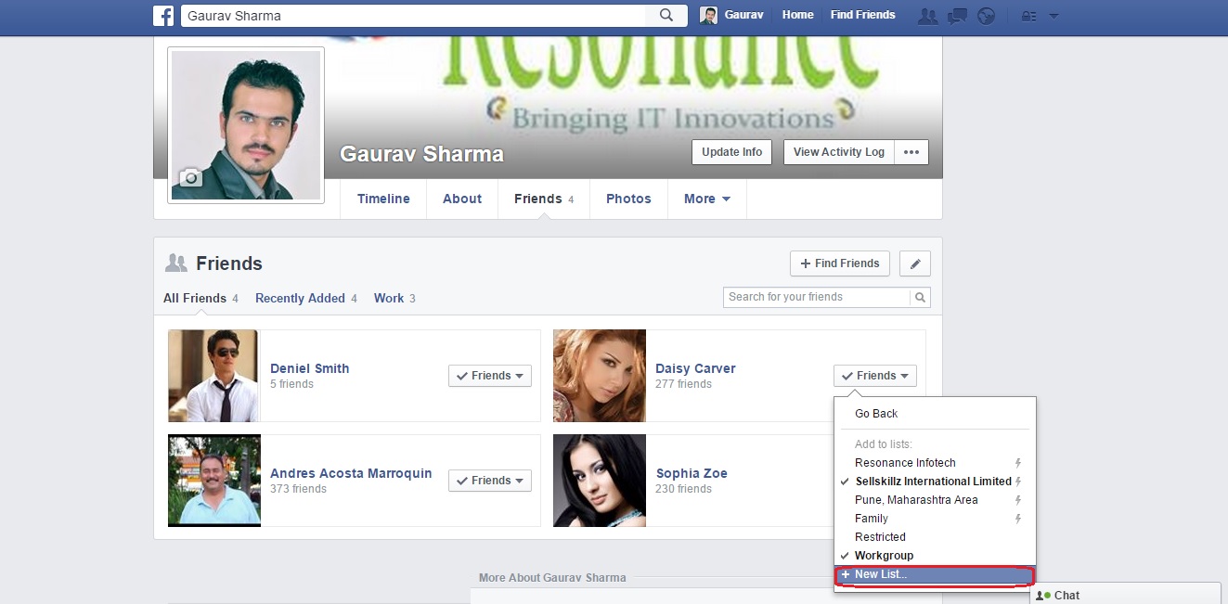Viewport: 1228px width, 604px height.
Task: Select the Recently Added filter
Action: (306, 298)
